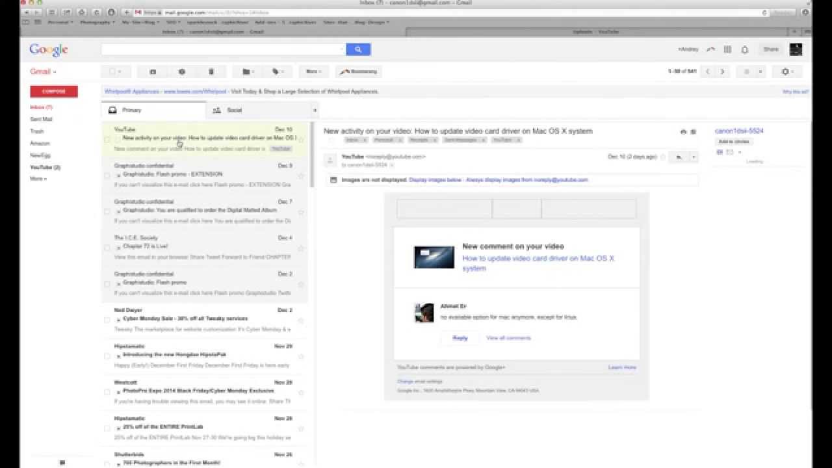The image size is (832, 468).
Task: Star the Westcott PhotoPro Expo email
Action: (301, 392)
